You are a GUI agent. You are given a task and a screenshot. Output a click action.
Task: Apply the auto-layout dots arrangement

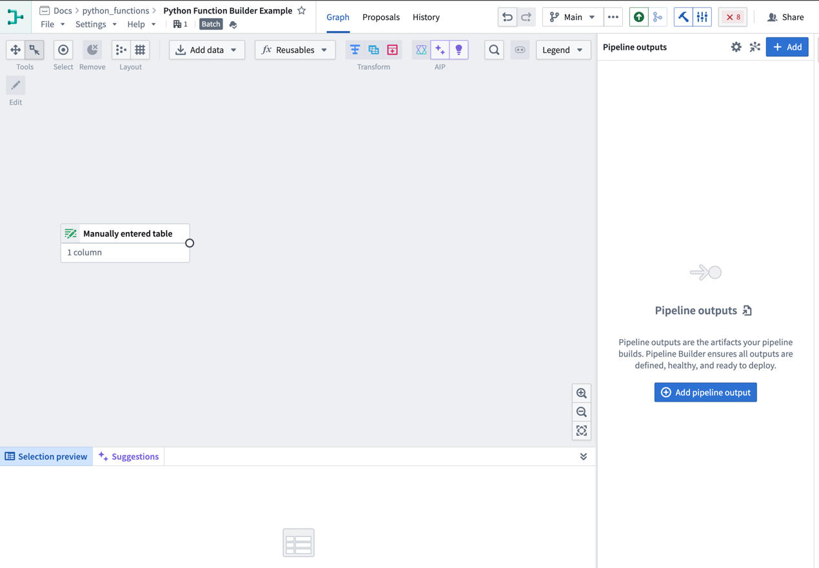click(121, 50)
